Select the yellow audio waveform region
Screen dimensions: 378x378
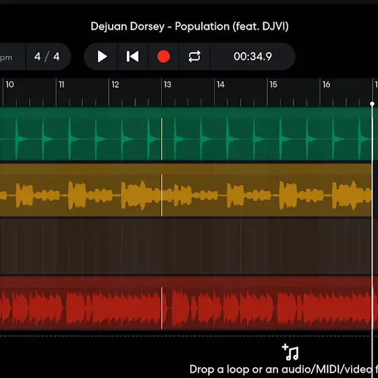[x=186, y=190]
